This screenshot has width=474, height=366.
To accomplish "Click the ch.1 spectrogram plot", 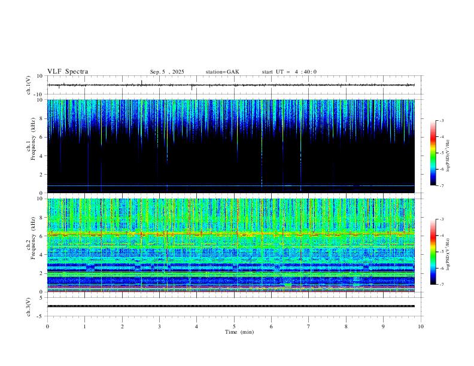I will pos(230,146).
